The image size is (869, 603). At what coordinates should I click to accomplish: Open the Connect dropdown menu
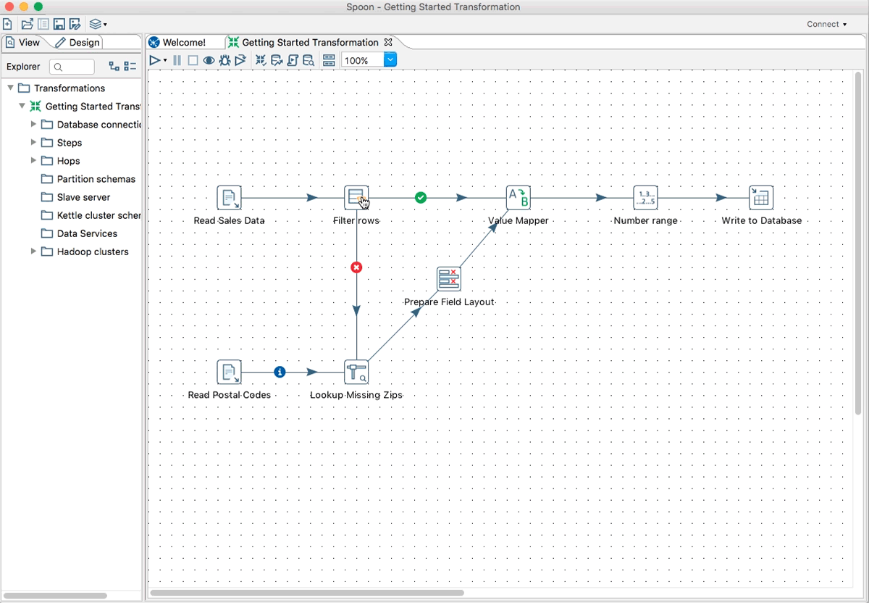pos(826,24)
